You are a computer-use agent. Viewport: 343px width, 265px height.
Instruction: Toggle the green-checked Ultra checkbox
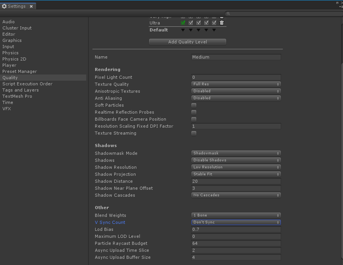point(183,23)
